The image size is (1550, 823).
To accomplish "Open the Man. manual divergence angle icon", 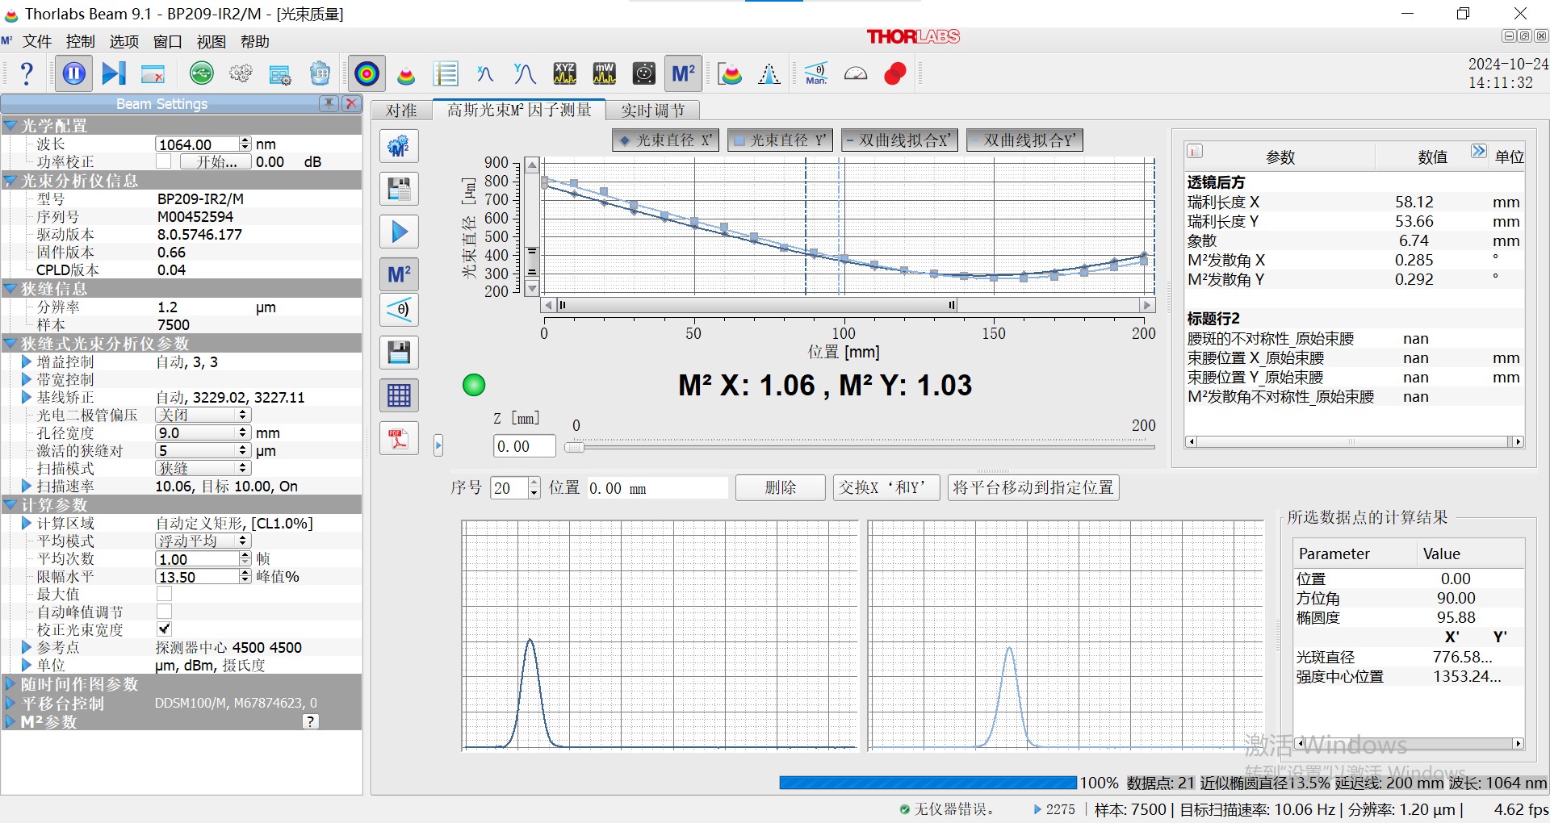I will (x=816, y=74).
